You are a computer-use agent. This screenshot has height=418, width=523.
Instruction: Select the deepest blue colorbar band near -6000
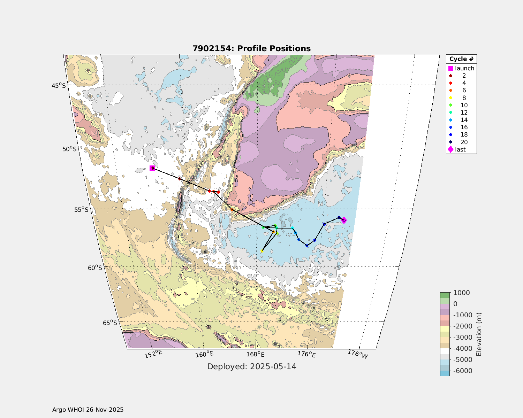(x=445, y=373)
